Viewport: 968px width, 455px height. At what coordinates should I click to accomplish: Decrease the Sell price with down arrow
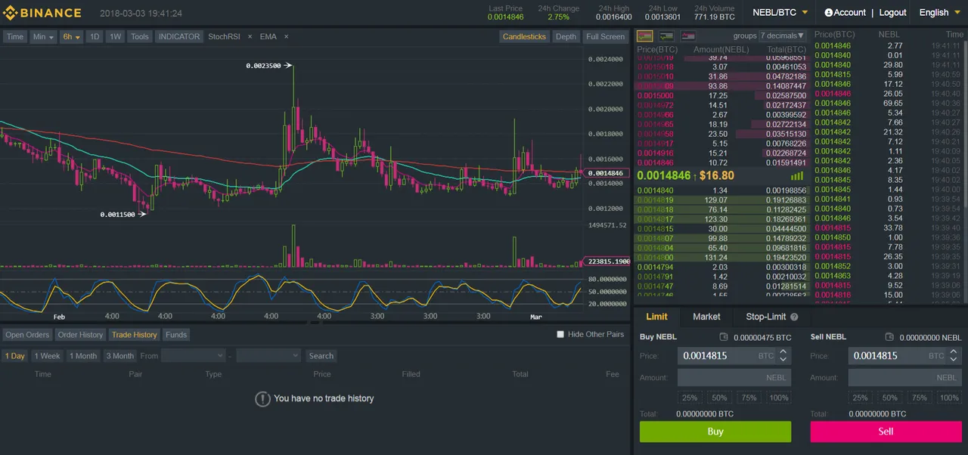[953, 359]
